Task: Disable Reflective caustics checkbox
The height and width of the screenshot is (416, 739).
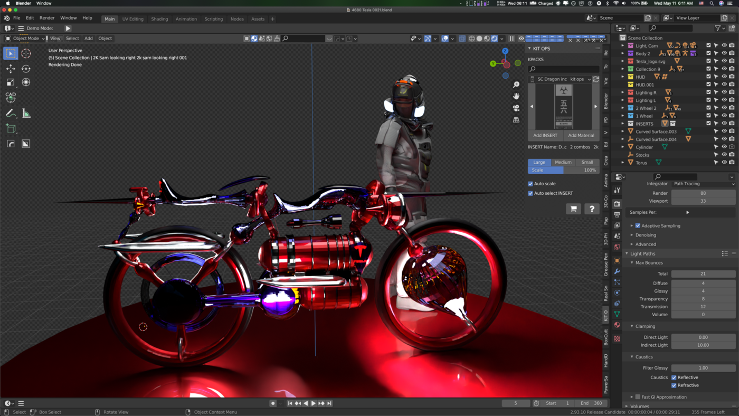Action: [674, 377]
